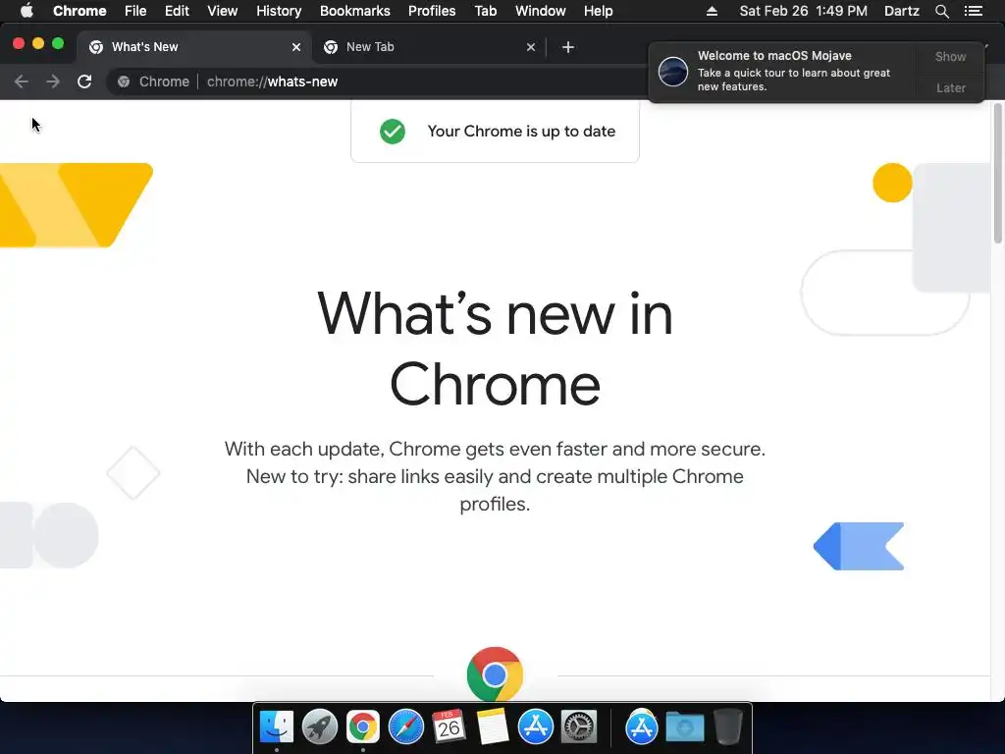Switch to the New Tab tab
Image resolution: width=1005 pixels, height=754 pixels.
[x=428, y=47]
